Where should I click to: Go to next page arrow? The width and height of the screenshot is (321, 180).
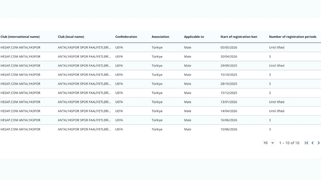coord(318,143)
